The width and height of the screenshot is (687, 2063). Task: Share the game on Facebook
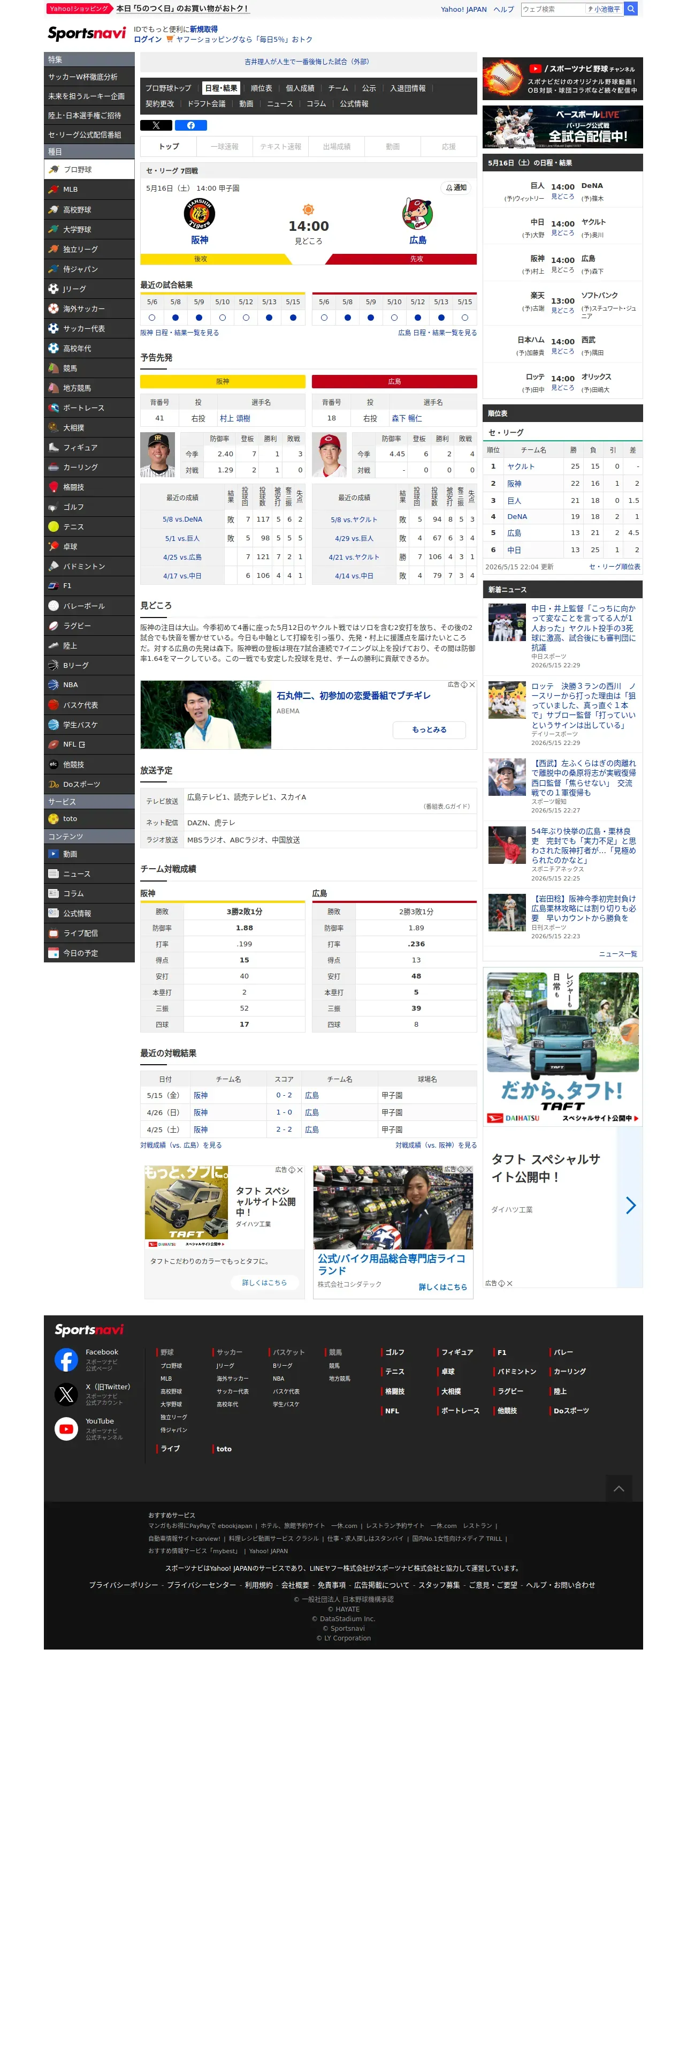point(191,125)
